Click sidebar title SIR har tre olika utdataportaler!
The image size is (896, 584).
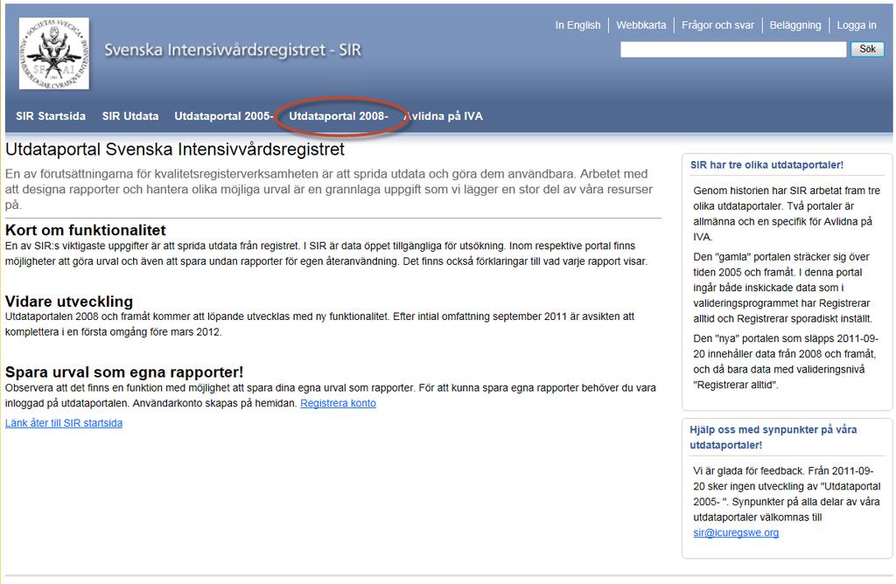766,165
